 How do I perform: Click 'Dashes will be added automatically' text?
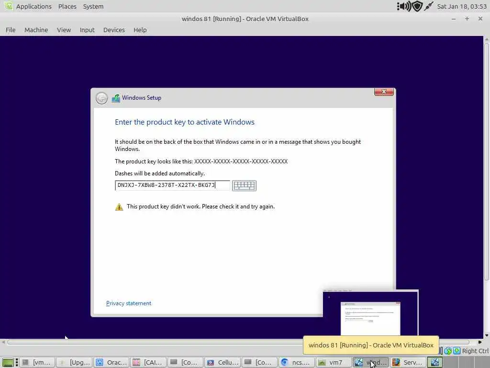[160, 173]
